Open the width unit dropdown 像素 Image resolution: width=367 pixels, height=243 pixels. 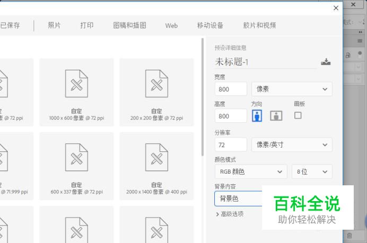tap(292, 89)
